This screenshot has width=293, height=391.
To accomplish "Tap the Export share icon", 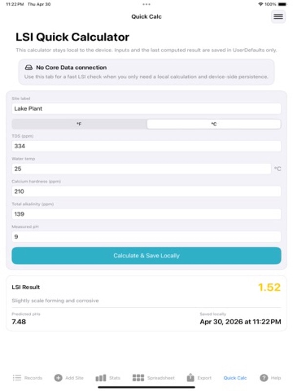I will (x=190, y=377).
